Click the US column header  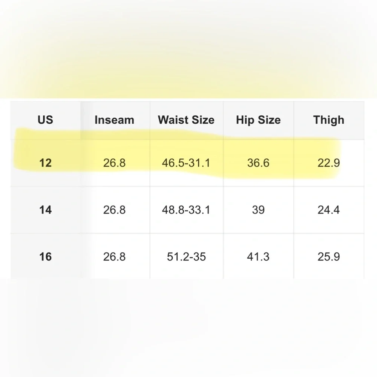coord(45,120)
